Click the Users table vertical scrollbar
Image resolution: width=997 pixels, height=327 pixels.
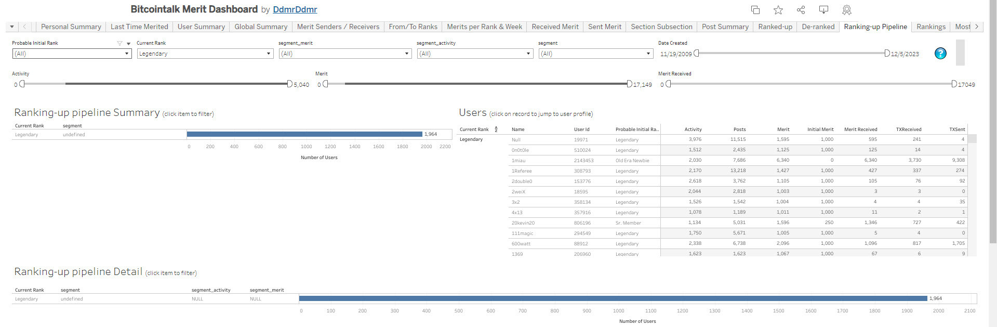click(972, 195)
